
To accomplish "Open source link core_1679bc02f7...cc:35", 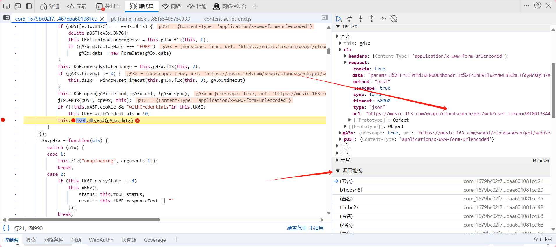I will (x=503, y=199).
